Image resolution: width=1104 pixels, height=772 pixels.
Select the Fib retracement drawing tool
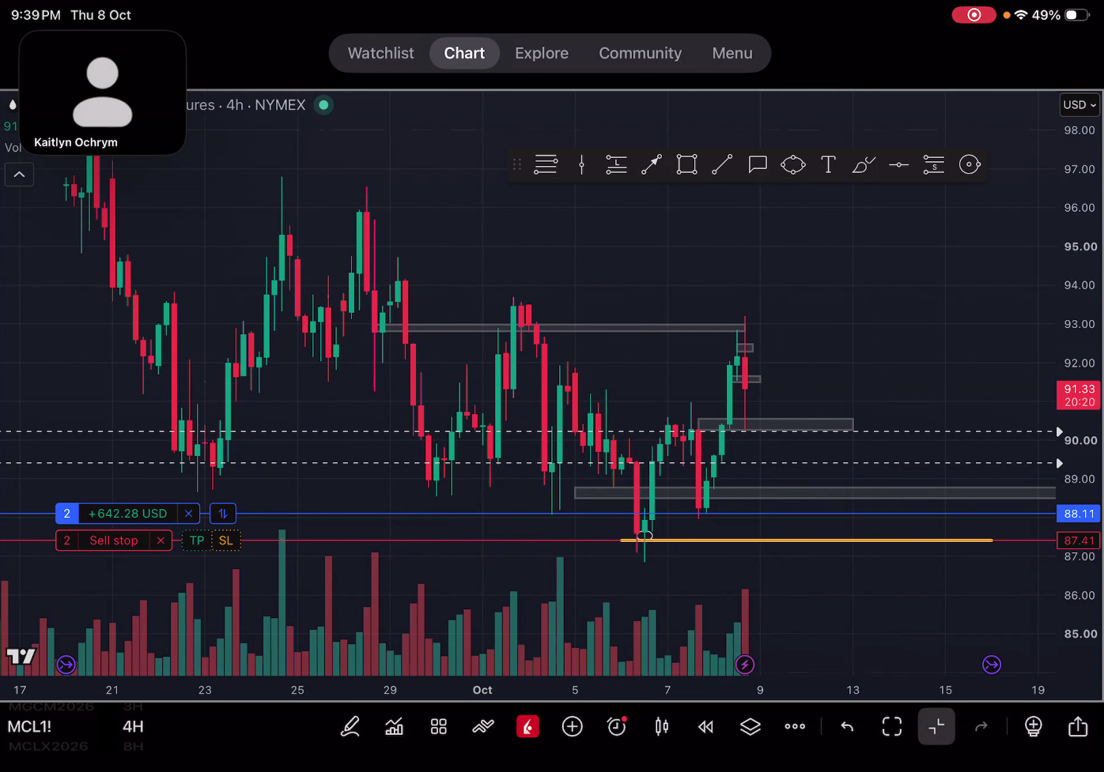(x=546, y=164)
